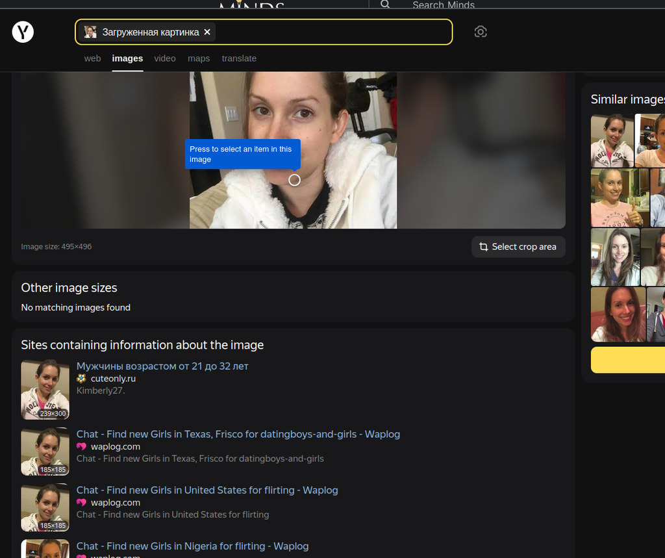This screenshot has width=665, height=558.
Task: Click the yellow button under similar images
Action: point(628,361)
